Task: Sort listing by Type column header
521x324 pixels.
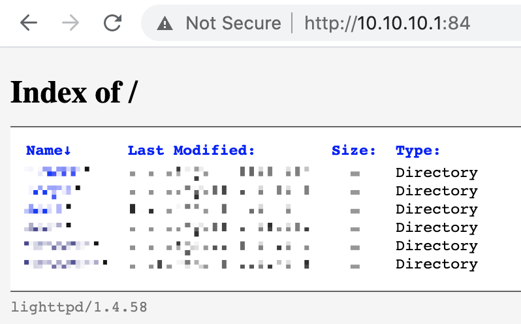Action: coord(418,151)
